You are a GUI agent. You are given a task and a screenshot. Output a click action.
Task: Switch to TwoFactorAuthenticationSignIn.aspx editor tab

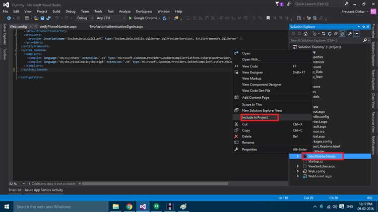(116, 27)
